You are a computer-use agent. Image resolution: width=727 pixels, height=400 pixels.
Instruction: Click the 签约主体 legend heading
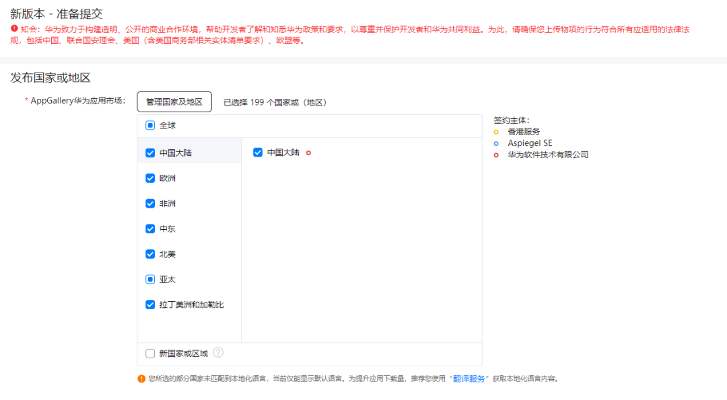tap(512, 120)
